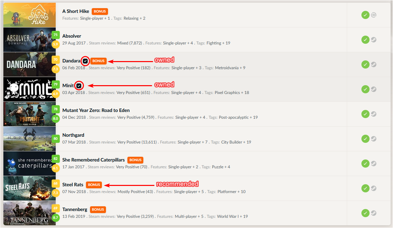
Task: Click the yellow 5.9 user score on Absolver
Action: pos(56,44)
